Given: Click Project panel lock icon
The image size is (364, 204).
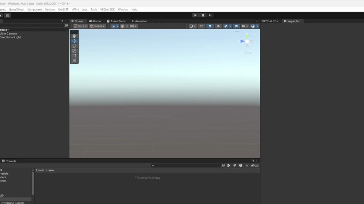Looking at the screenshot, I should (253, 161).
